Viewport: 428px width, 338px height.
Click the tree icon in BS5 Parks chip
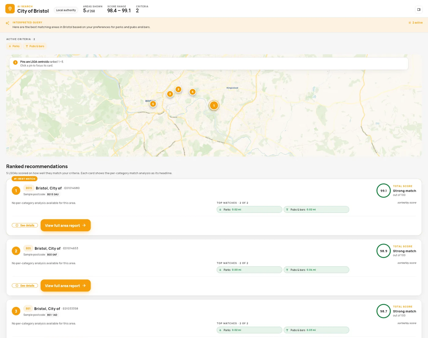coord(220,270)
